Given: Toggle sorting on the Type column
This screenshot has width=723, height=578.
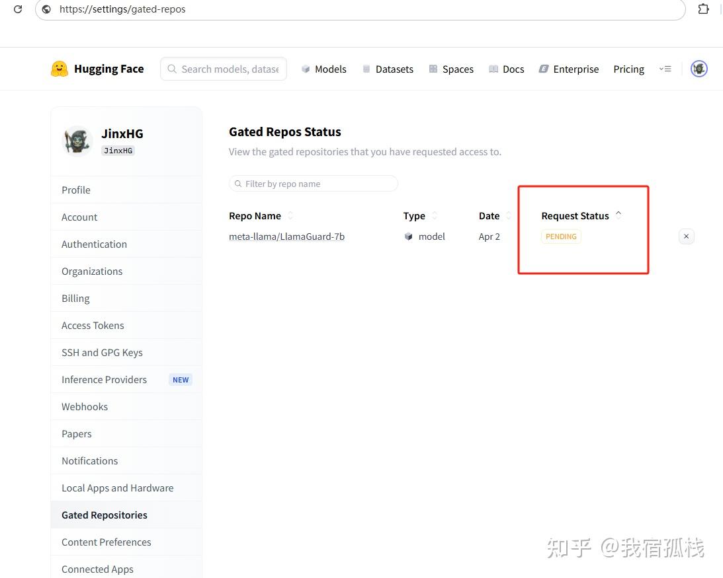Looking at the screenshot, I should coord(435,215).
